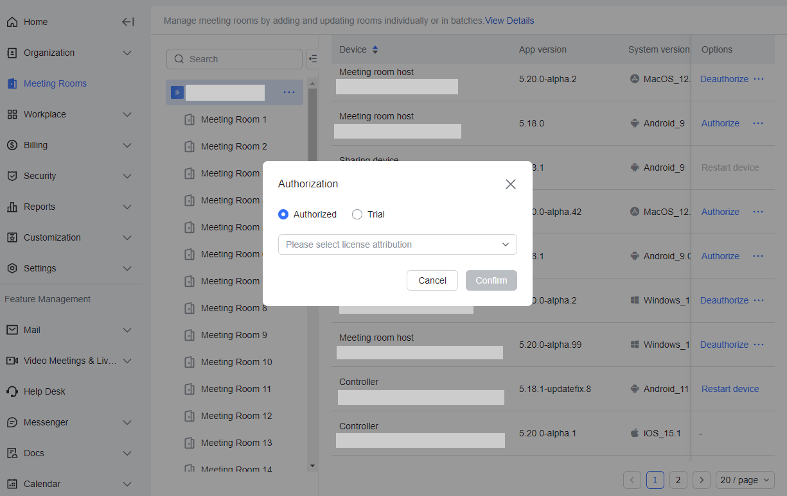Image resolution: width=787 pixels, height=496 pixels.
Task: Click the Messenger chat icon
Action: click(x=14, y=422)
